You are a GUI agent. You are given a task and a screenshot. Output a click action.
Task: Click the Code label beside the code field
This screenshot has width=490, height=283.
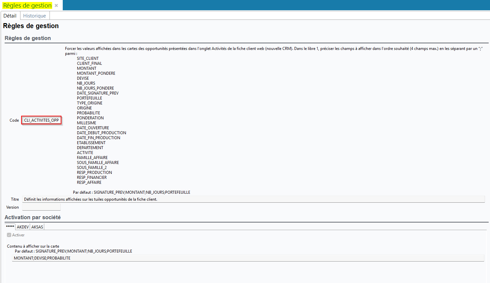click(x=14, y=120)
